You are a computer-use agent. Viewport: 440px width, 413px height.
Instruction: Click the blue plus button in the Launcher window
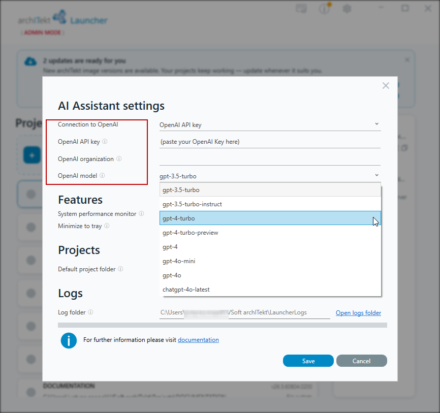(x=32, y=155)
